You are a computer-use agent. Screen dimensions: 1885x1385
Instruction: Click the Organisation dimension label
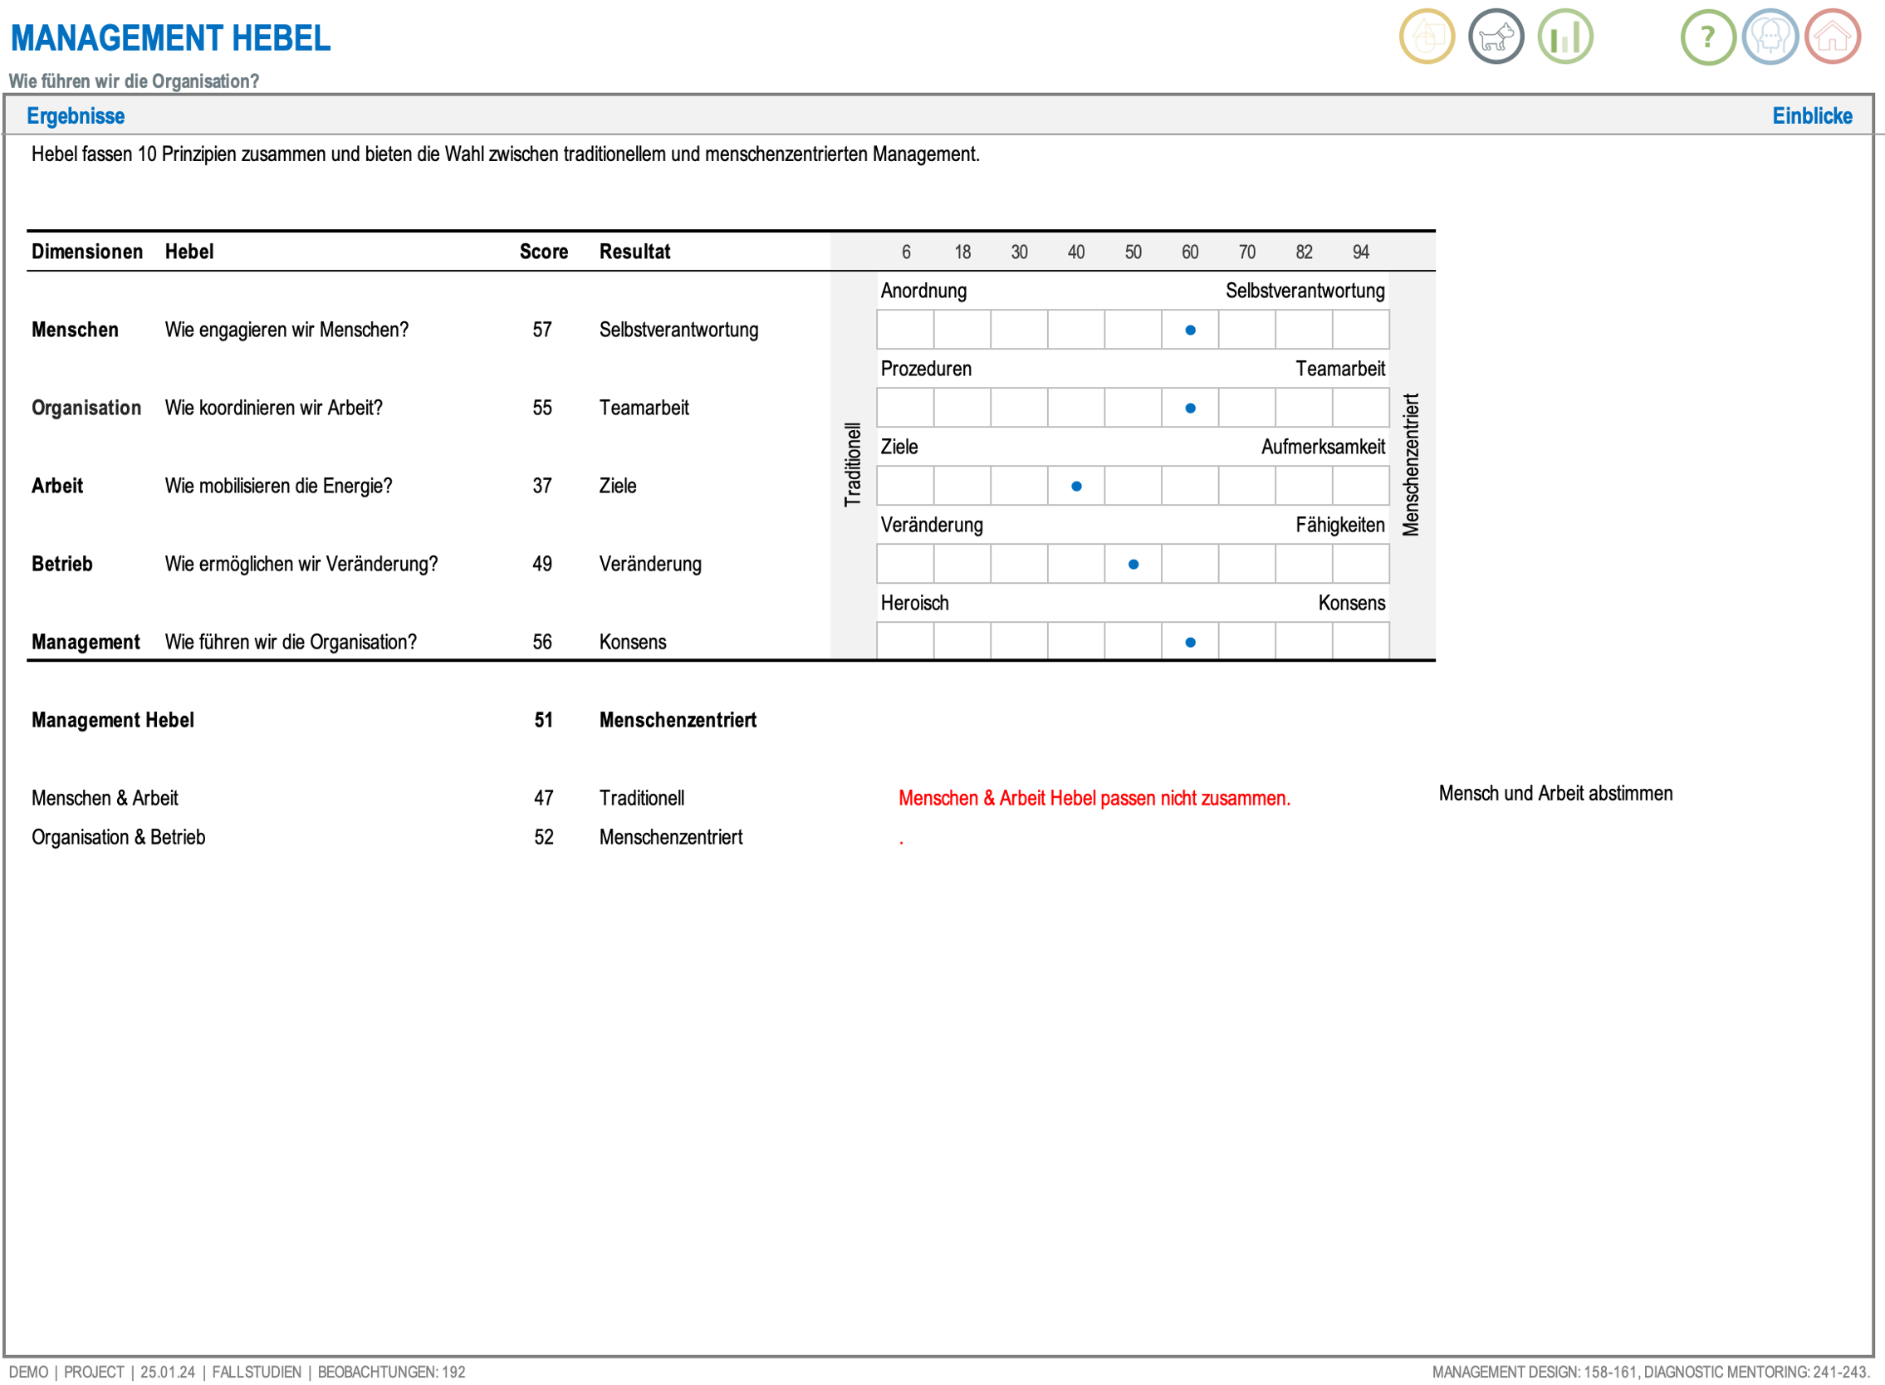[x=86, y=409]
